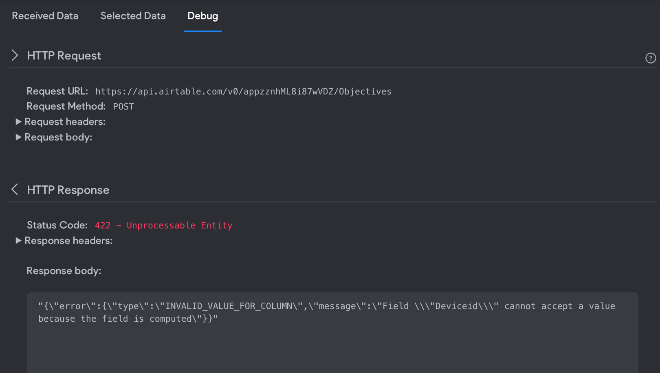Click the HTTP Response heading

point(68,190)
